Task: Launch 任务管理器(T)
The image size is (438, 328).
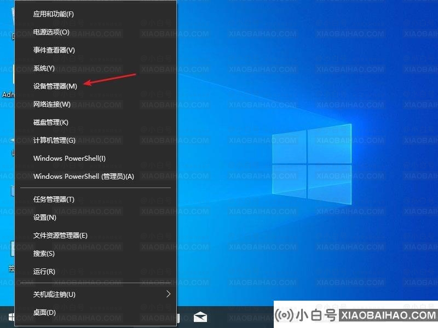Action: tap(95, 200)
